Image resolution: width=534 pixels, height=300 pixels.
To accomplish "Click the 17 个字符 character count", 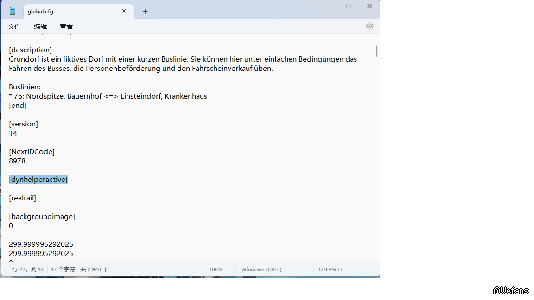I will coord(79,269).
